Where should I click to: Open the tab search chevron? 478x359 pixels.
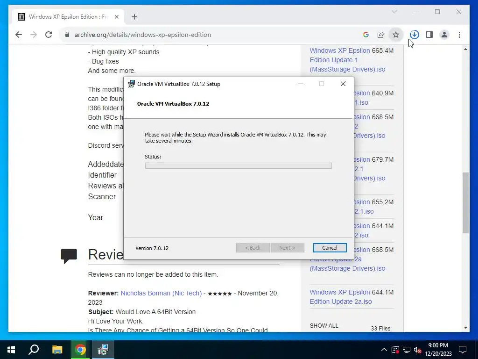coord(394,12)
